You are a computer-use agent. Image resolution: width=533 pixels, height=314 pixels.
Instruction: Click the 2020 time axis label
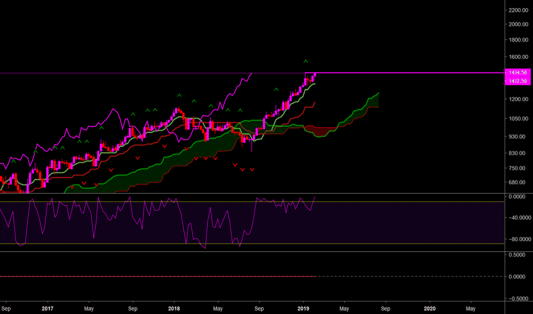(x=429, y=308)
